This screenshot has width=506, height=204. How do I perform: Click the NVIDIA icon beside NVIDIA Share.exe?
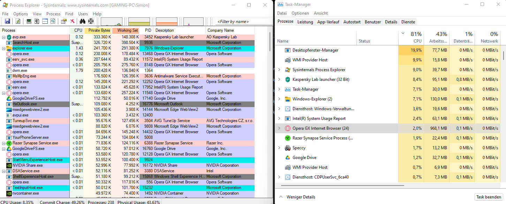pyautogui.click(x=9, y=165)
